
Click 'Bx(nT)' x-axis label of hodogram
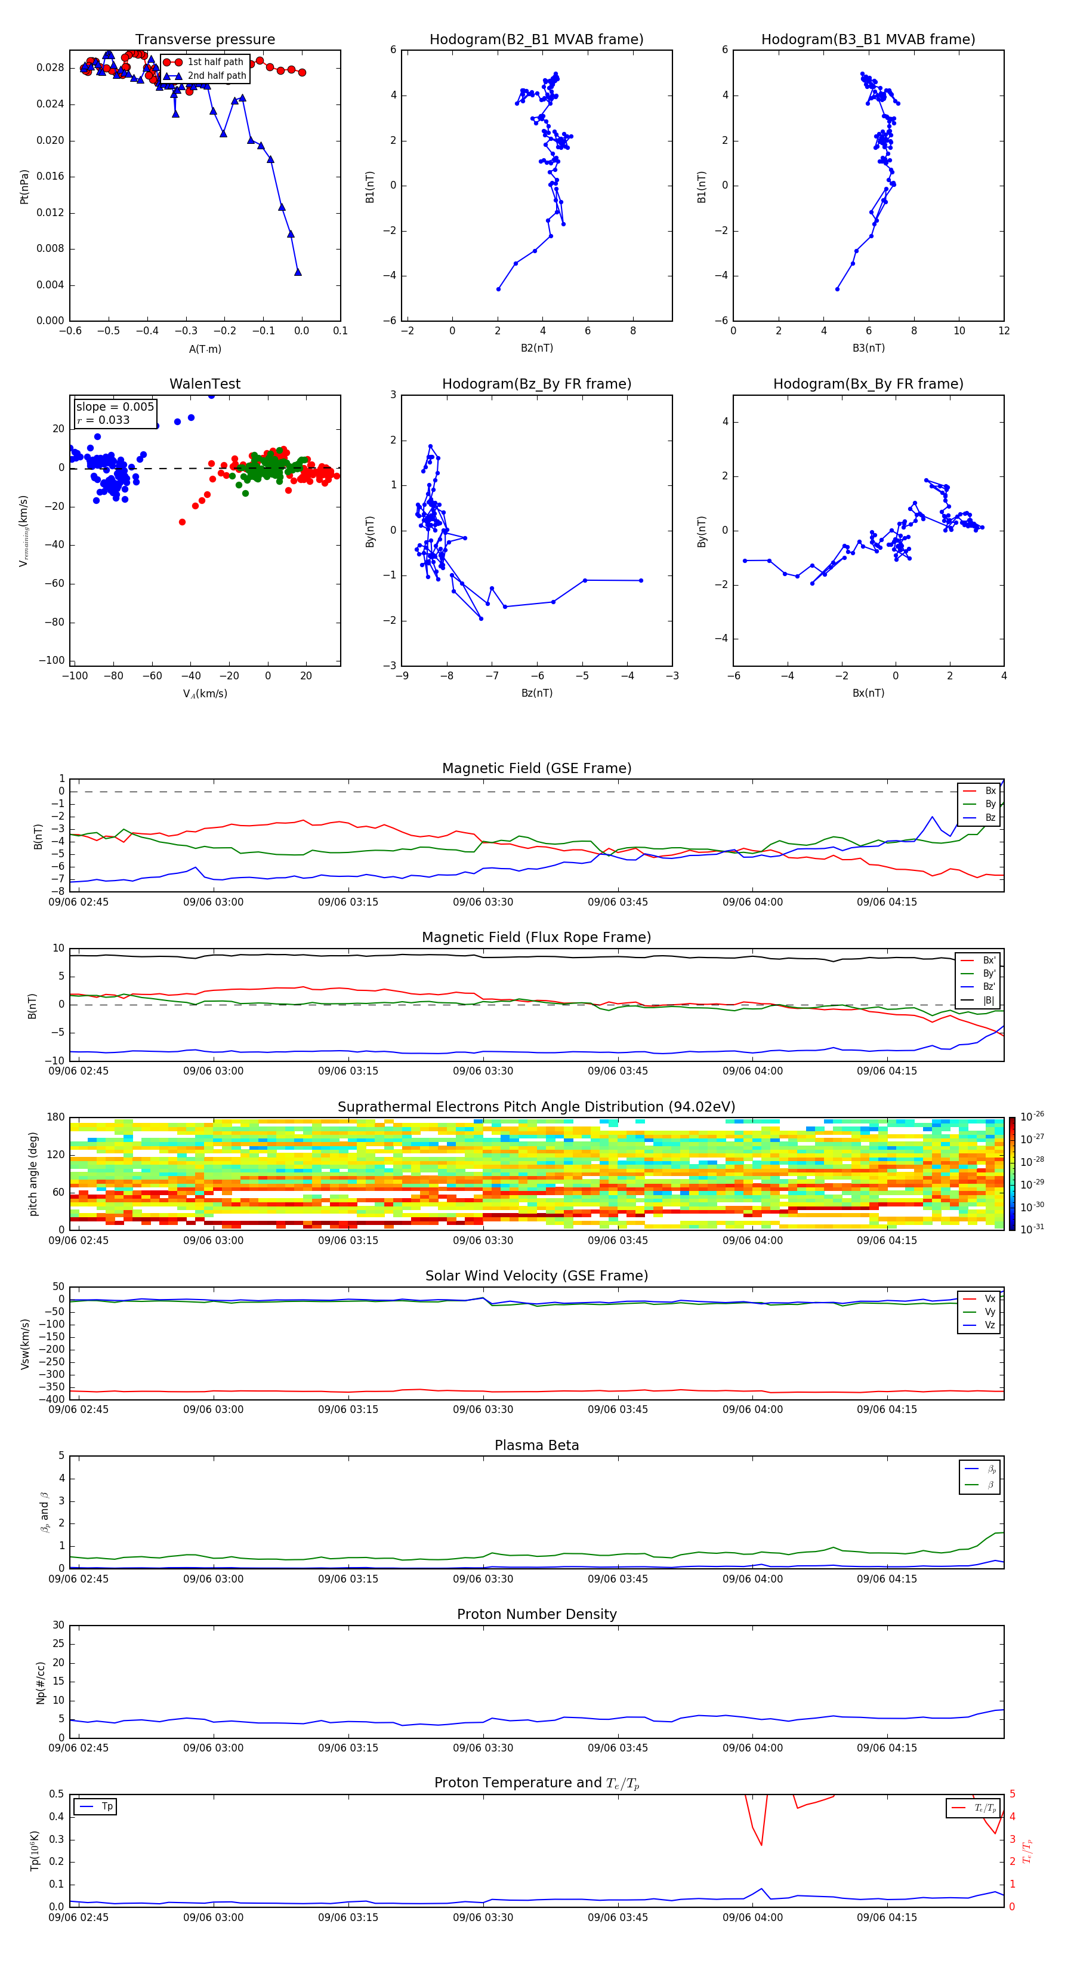[868, 693]
